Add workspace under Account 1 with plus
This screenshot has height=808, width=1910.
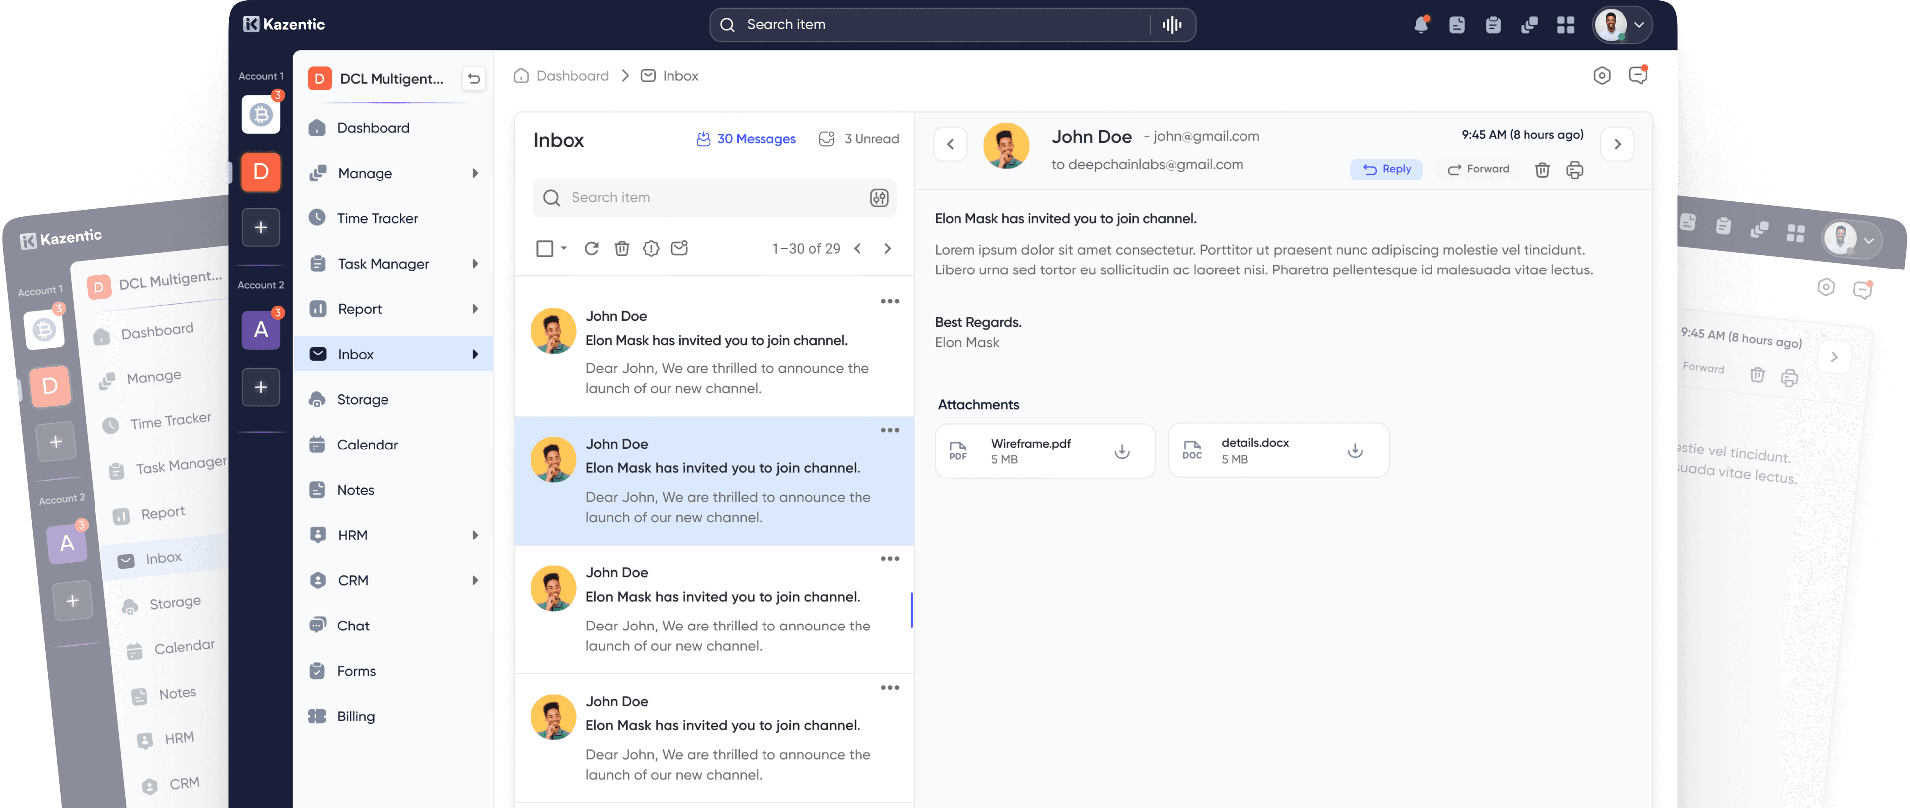click(260, 227)
